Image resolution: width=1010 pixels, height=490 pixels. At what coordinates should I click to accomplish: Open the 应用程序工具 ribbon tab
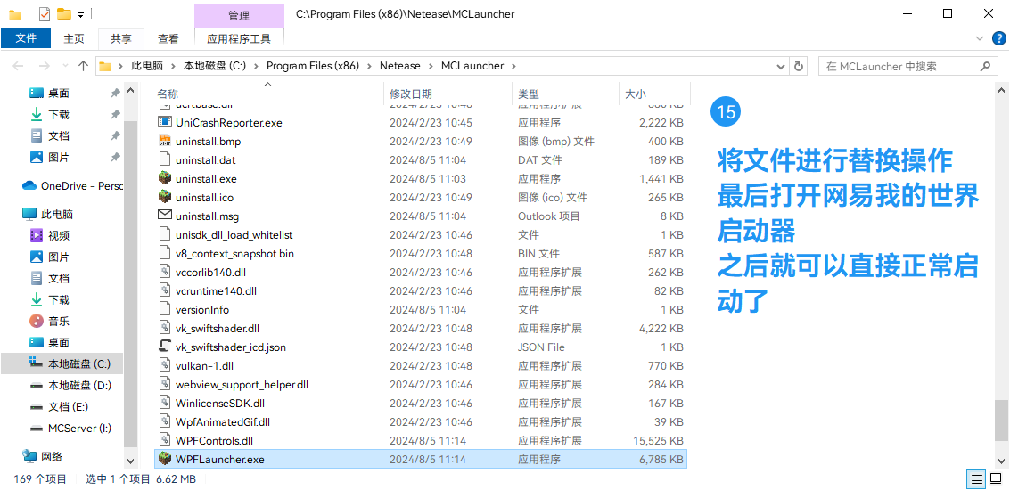(x=239, y=38)
